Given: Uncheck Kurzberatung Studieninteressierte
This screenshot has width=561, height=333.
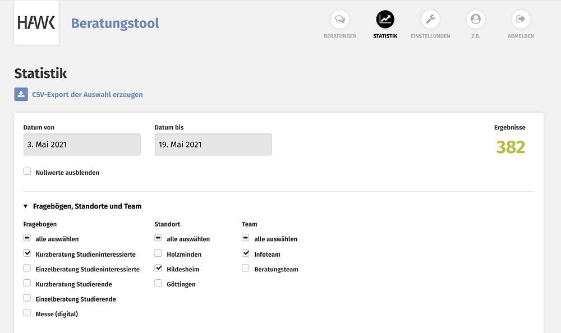Looking at the screenshot, I should pyautogui.click(x=27, y=253).
